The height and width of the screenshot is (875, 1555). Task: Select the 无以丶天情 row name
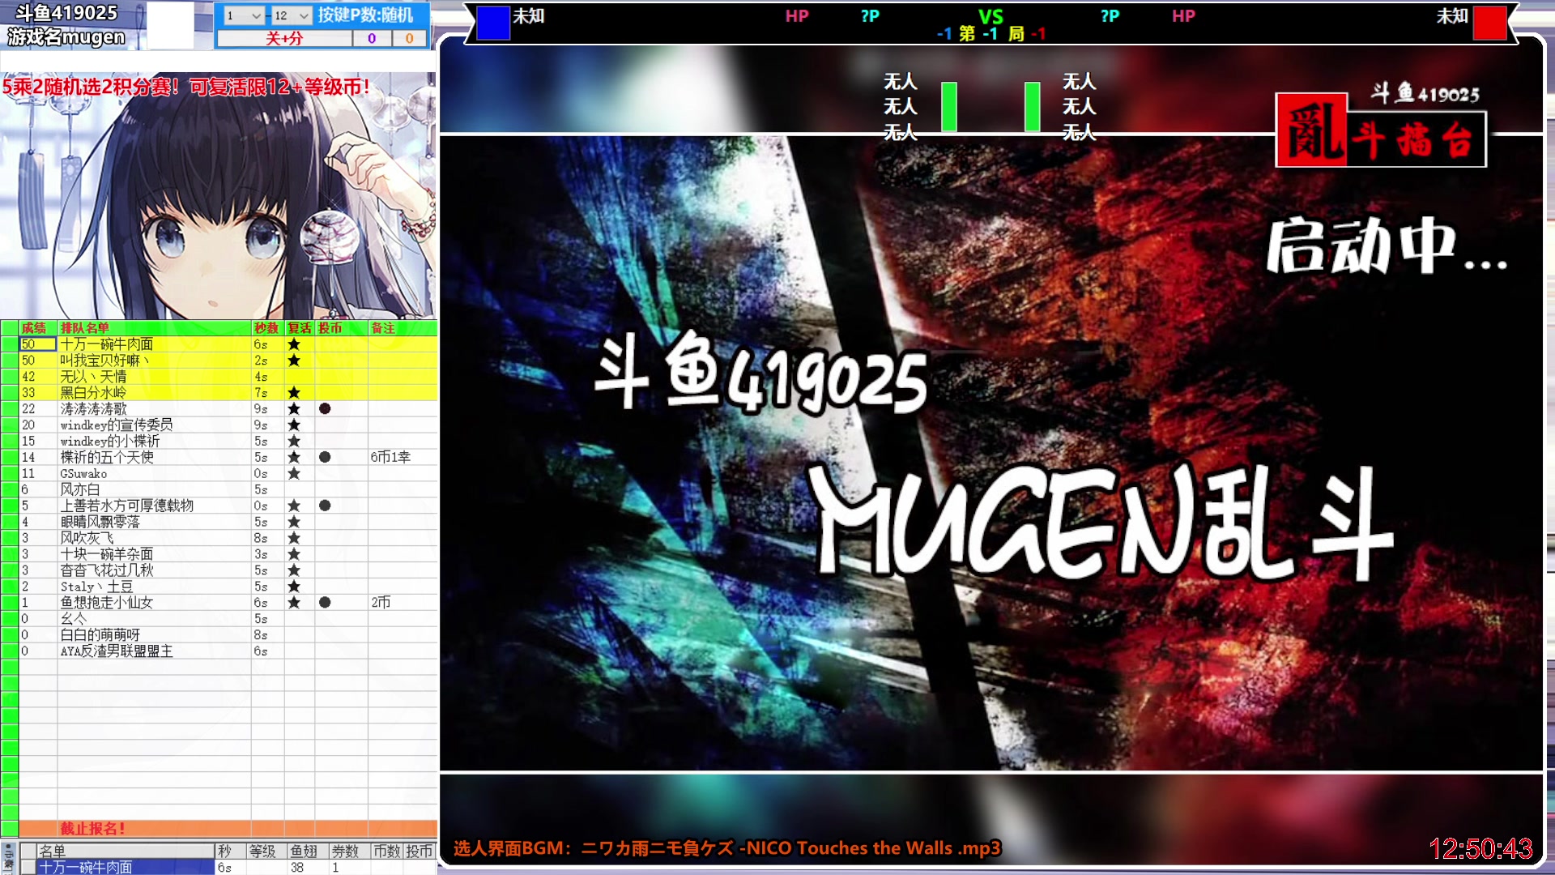click(94, 377)
